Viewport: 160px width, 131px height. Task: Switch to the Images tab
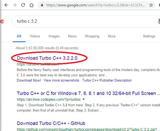[54, 36]
